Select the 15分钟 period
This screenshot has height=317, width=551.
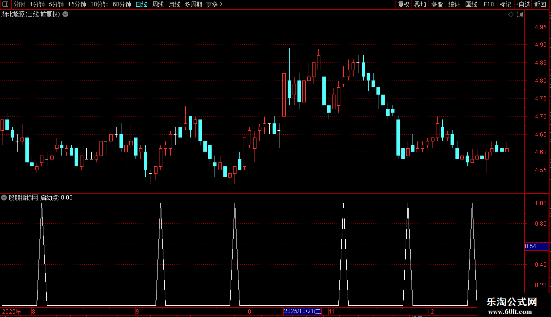pos(77,4)
